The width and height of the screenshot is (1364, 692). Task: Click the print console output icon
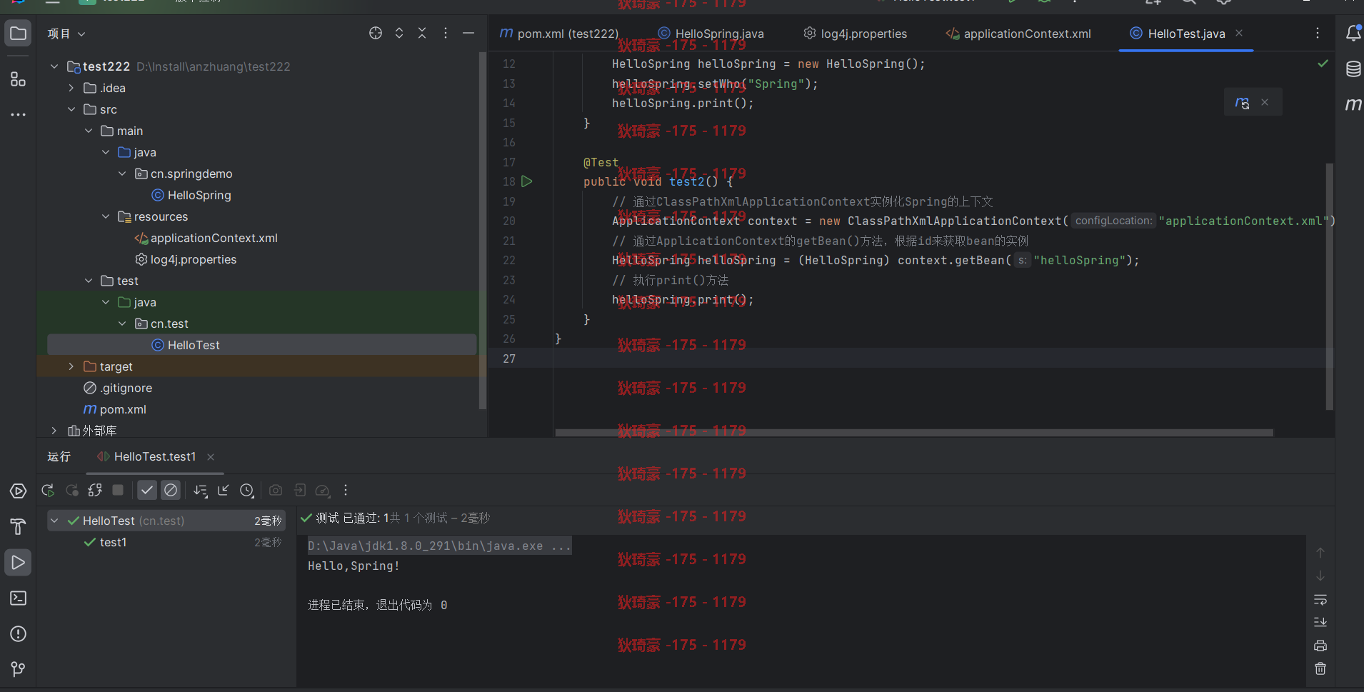coord(1320,646)
